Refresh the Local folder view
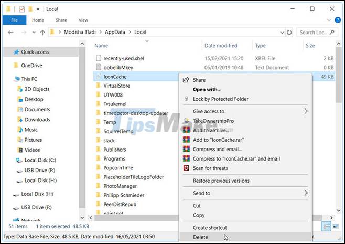The height and width of the screenshot is (244, 345). 289,33
